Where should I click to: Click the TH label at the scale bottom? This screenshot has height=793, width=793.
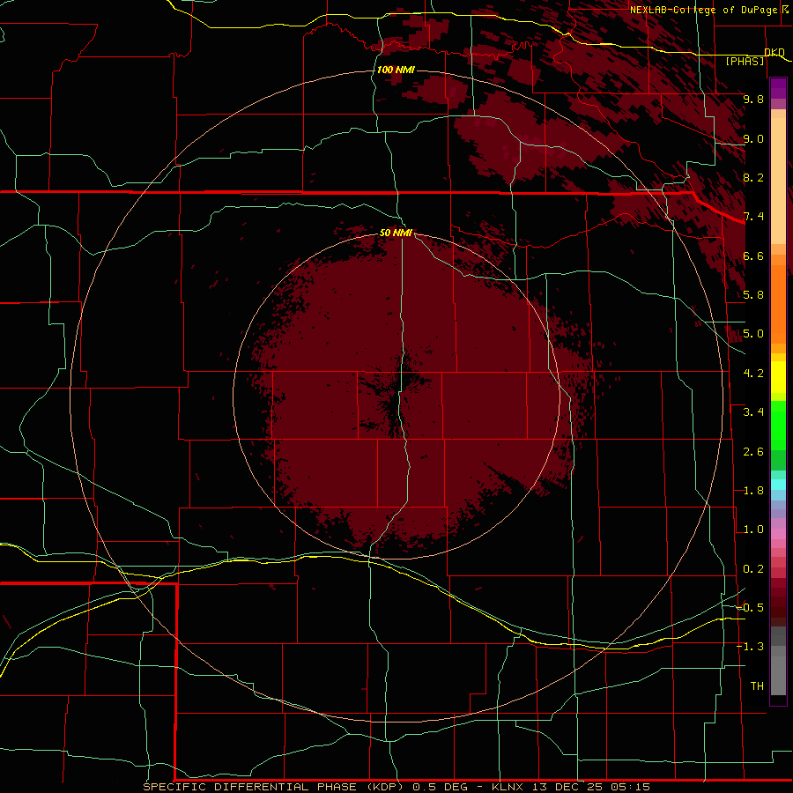click(x=757, y=686)
